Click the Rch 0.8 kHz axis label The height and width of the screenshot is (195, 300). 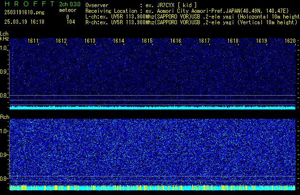click(x=4, y=178)
